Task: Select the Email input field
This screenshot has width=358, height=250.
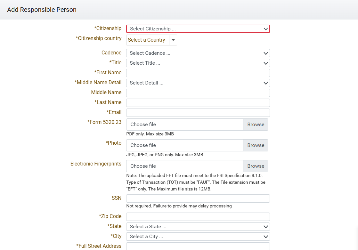Action: pyautogui.click(x=198, y=113)
